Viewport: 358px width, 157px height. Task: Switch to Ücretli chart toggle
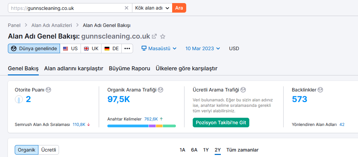click(x=48, y=150)
